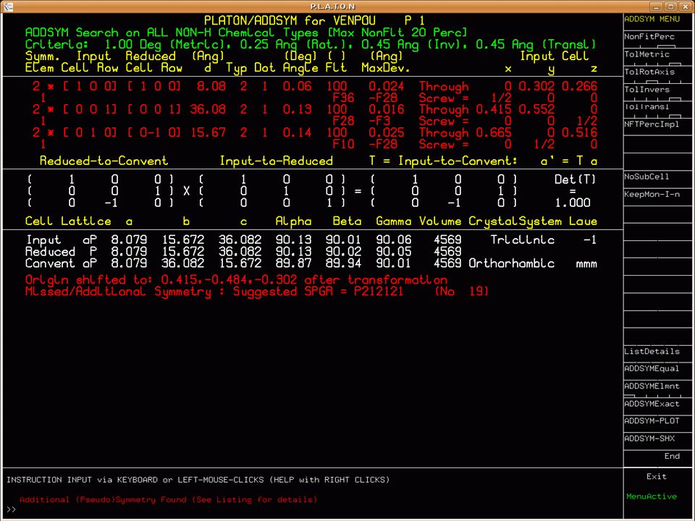
Task: Select the TolInvers menu option
Action: [x=646, y=90]
